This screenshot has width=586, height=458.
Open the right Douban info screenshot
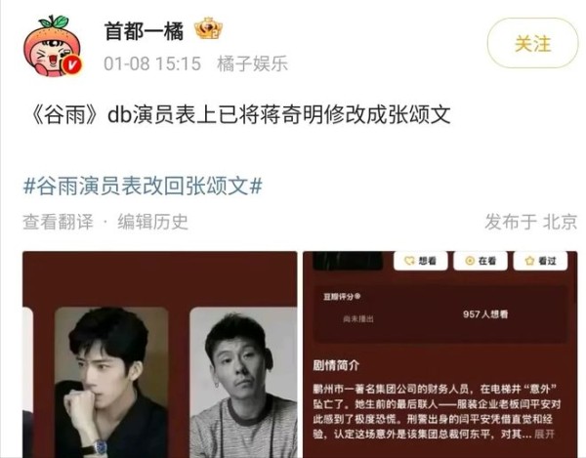pyautogui.click(x=440, y=354)
